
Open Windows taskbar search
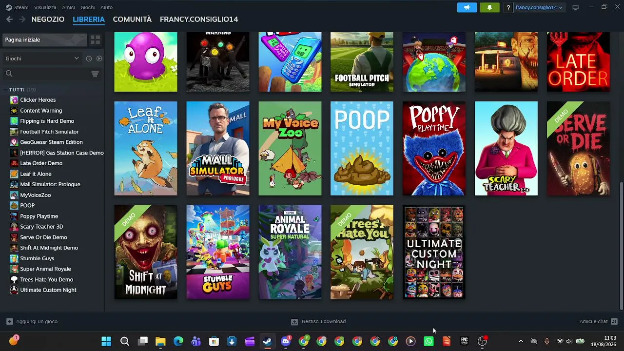coord(125,341)
